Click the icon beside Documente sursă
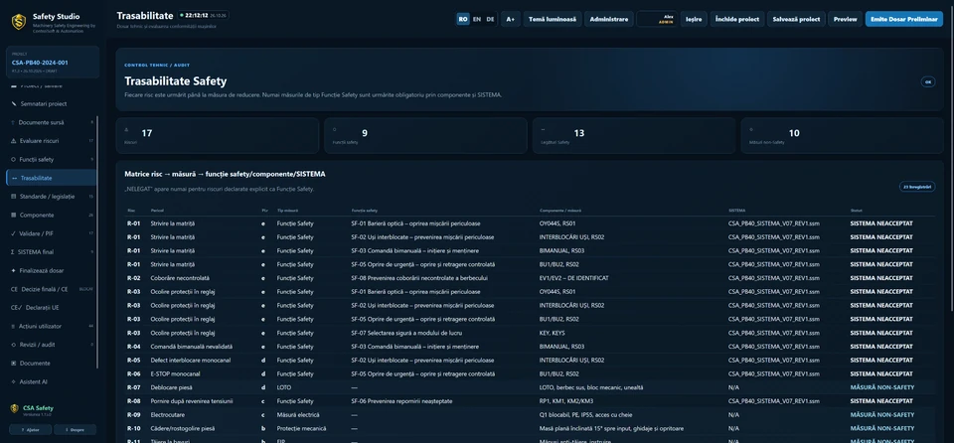This screenshot has width=954, height=443. tap(13, 122)
